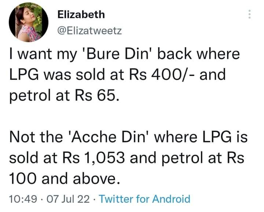Open the @Elizatweetz handle profile

point(89,31)
